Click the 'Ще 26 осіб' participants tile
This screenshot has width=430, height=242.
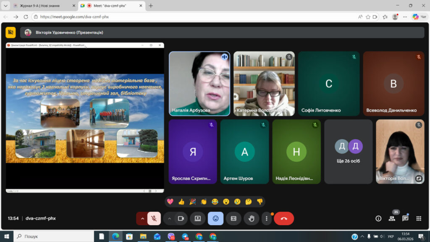point(348,151)
